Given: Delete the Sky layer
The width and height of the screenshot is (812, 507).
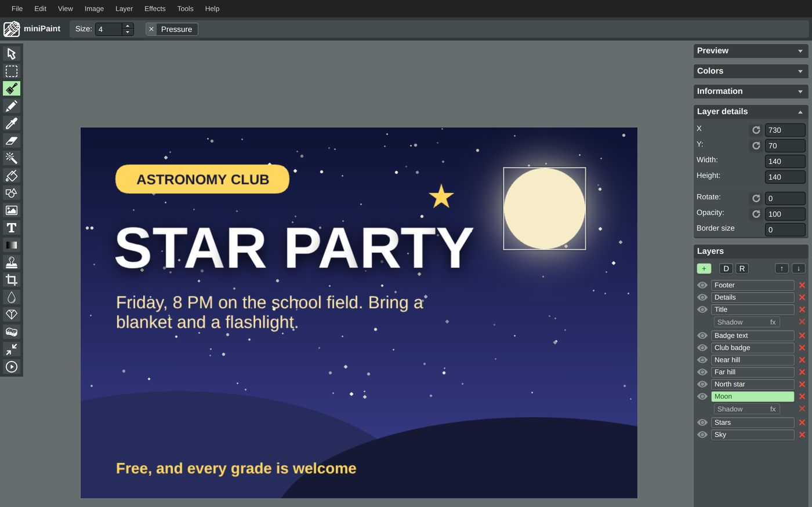Looking at the screenshot, I should (x=802, y=435).
